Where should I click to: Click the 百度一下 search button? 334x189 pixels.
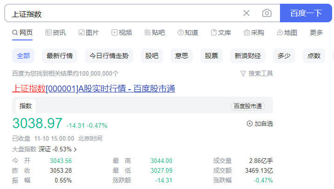306,13
